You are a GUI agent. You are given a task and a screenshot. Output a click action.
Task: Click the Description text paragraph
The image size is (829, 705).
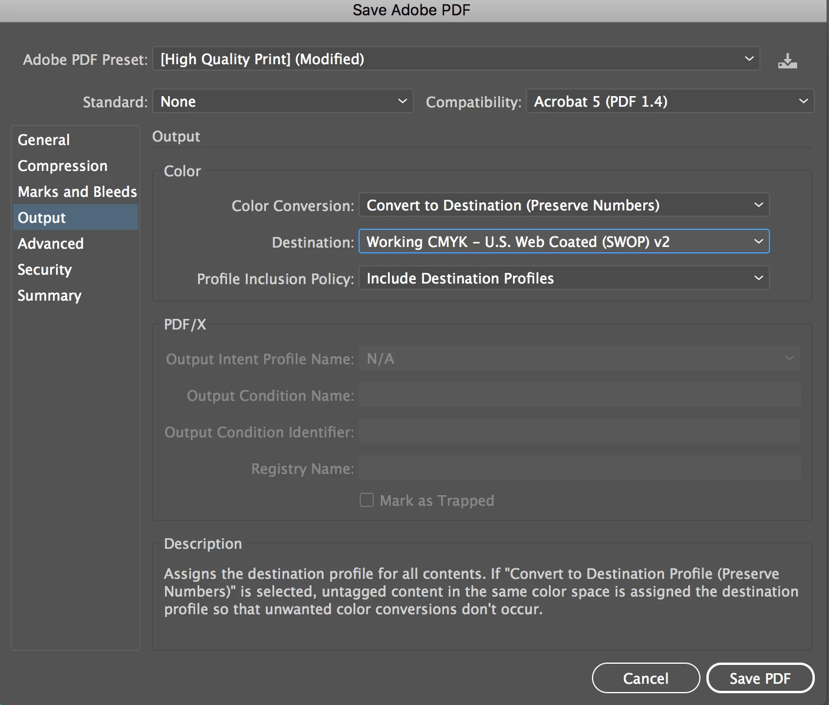481,591
